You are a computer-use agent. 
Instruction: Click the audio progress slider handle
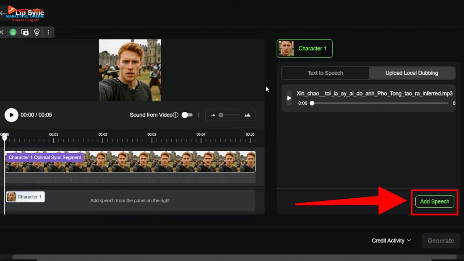312,103
